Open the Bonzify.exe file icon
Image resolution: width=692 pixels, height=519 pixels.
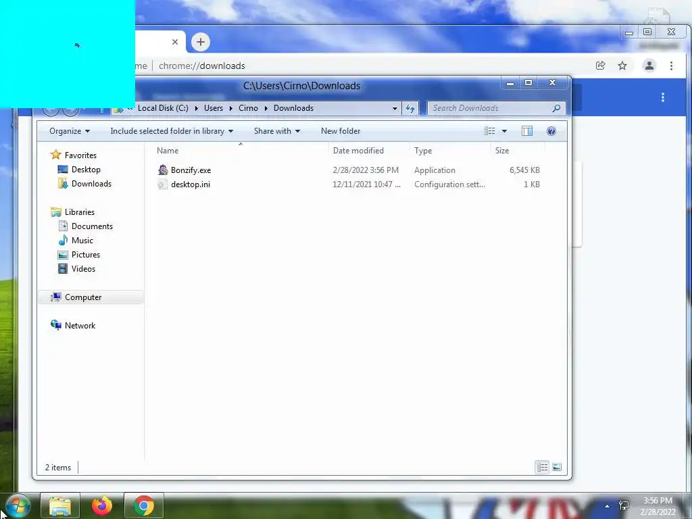[163, 170]
